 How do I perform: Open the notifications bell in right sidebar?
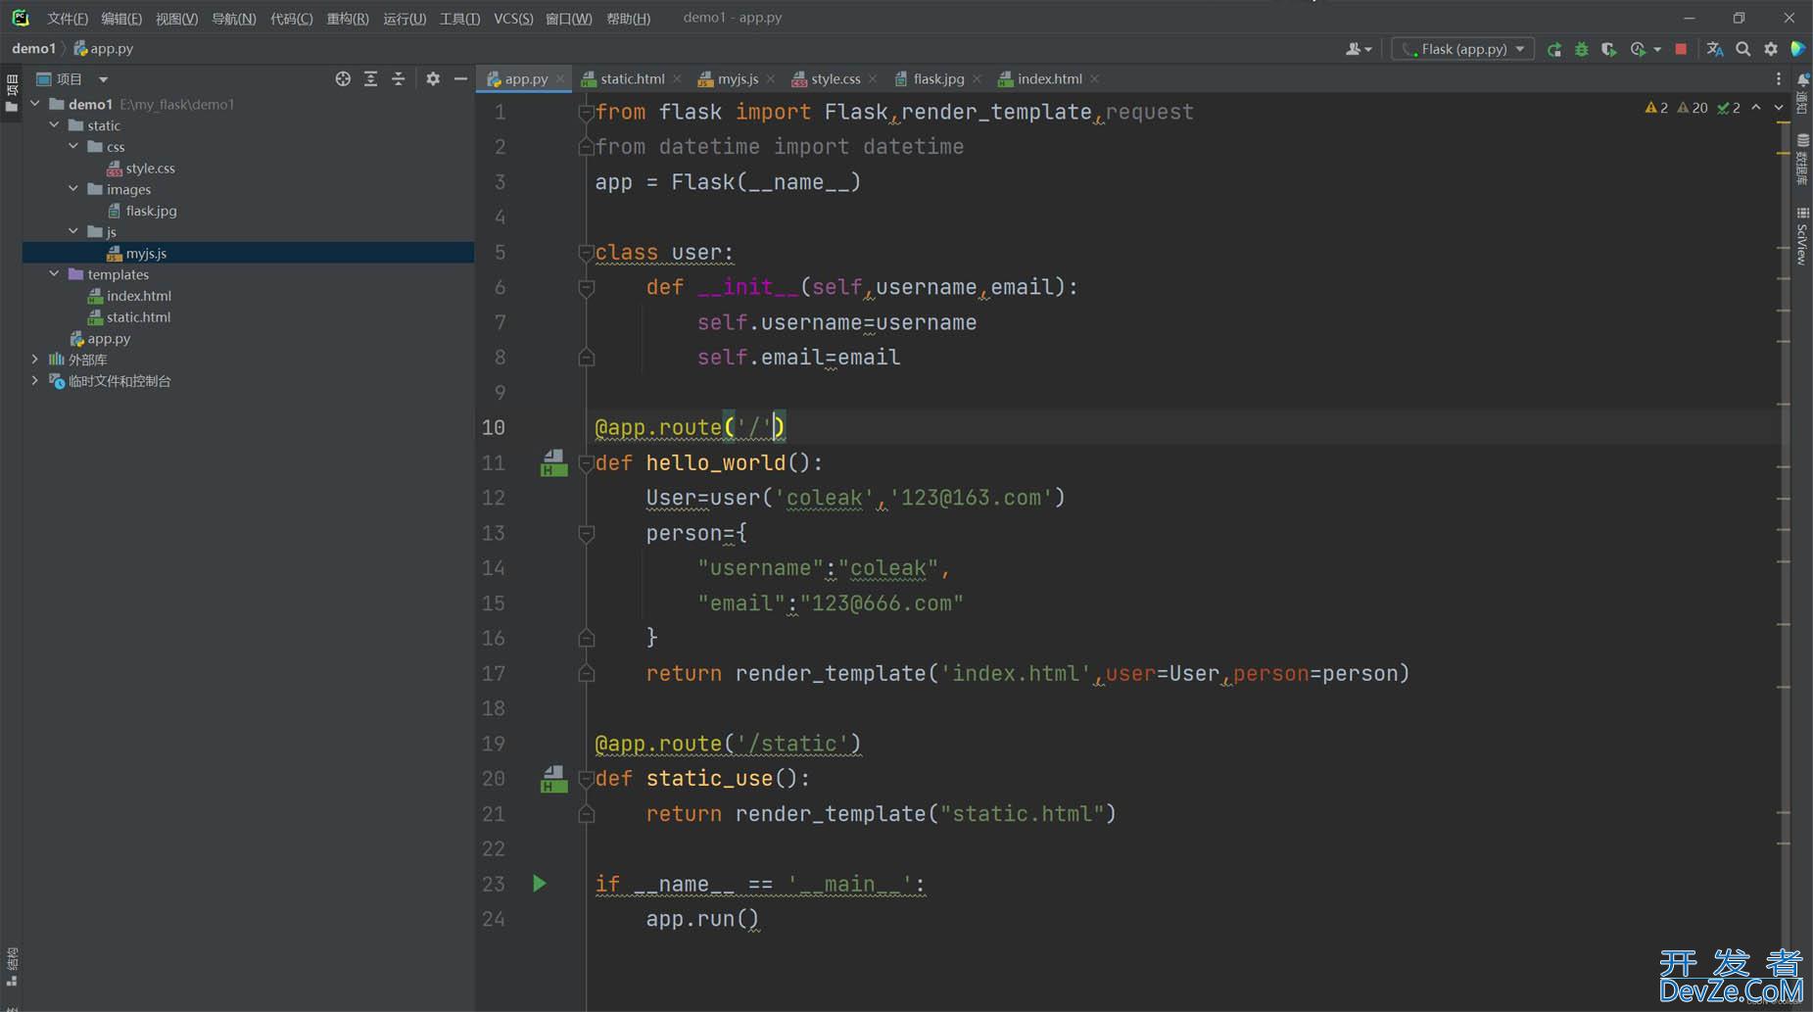[1802, 79]
